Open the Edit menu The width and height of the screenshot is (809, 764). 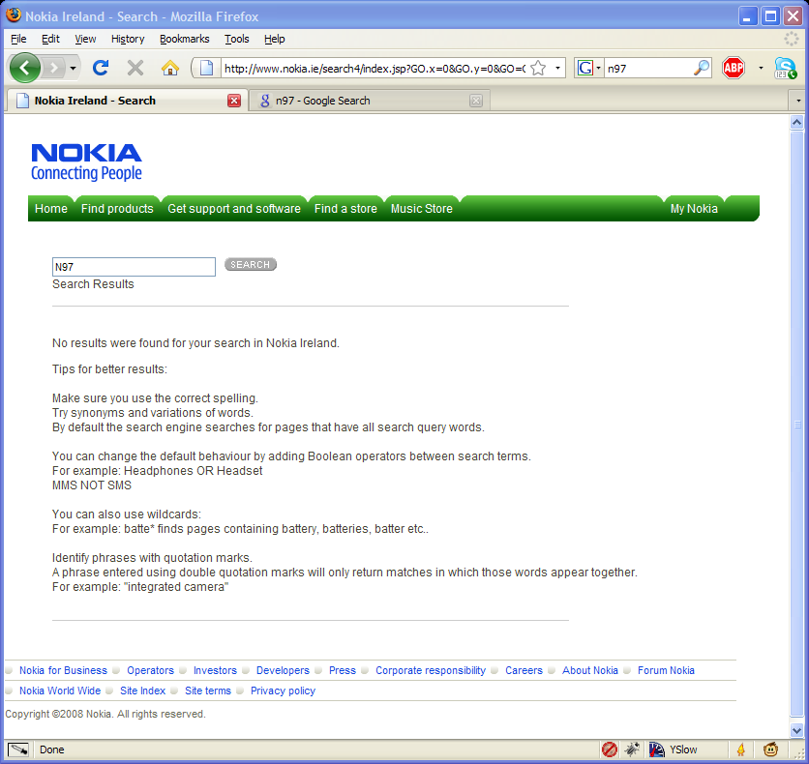click(50, 39)
